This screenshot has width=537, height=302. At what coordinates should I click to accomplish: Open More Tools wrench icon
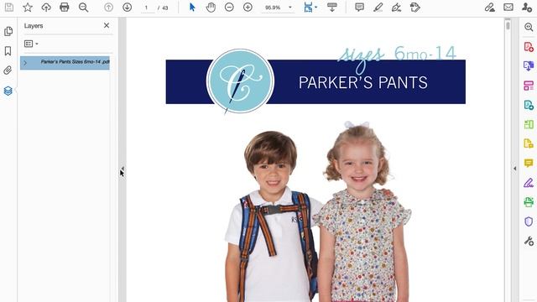(529, 241)
